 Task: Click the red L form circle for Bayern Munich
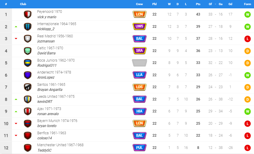click(247, 123)
